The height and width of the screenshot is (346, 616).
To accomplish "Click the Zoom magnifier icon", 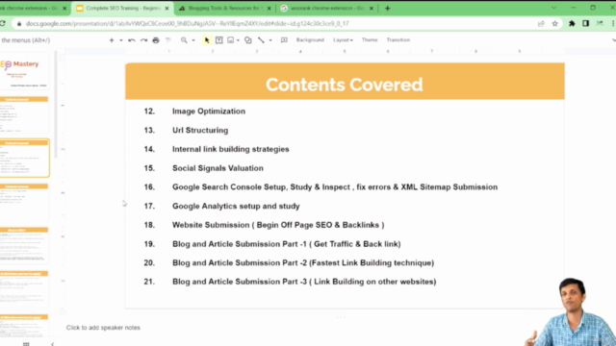I will click(x=184, y=40).
